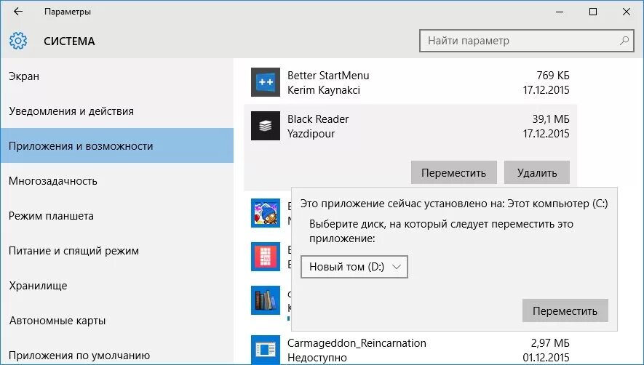Click the monkey game app icon
Image resolution: width=644 pixels, height=365 pixels.
pos(266,213)
